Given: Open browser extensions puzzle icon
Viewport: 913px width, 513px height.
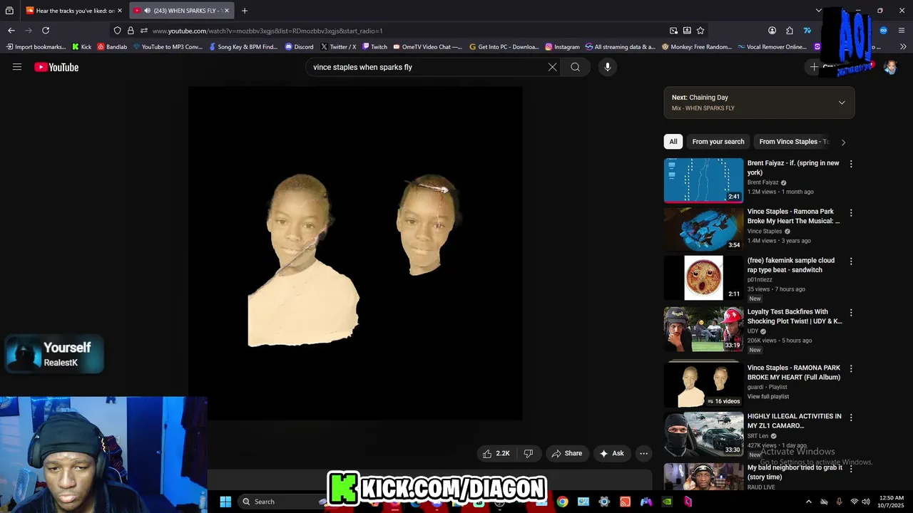Looking at the screenshot, I should (790, 31).
